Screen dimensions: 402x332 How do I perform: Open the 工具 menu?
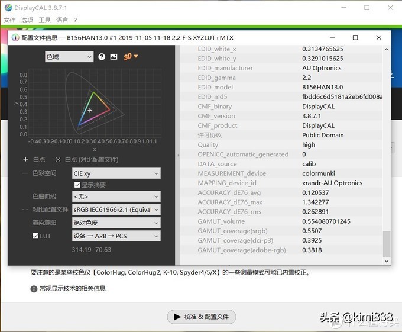(44, 20)
